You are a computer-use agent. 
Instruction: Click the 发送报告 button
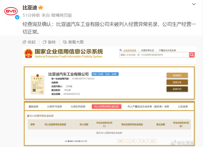(x=177, y=75)
